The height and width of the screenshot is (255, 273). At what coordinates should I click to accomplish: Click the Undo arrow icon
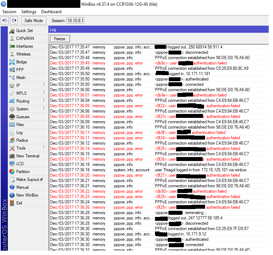(x=5, y=21)
